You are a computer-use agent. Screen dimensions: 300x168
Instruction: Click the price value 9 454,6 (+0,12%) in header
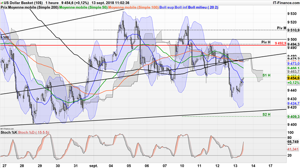pos(75,3)
